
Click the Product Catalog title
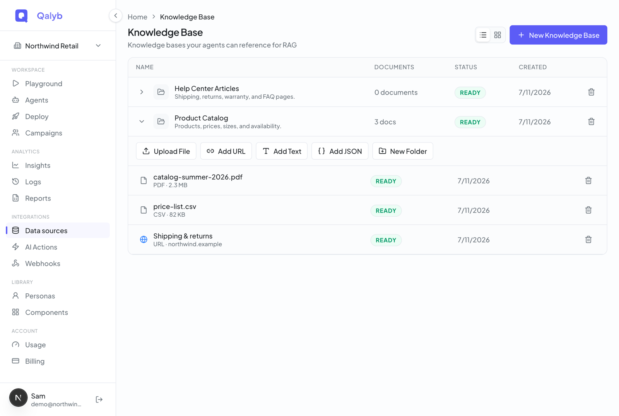tap(201, 118)
